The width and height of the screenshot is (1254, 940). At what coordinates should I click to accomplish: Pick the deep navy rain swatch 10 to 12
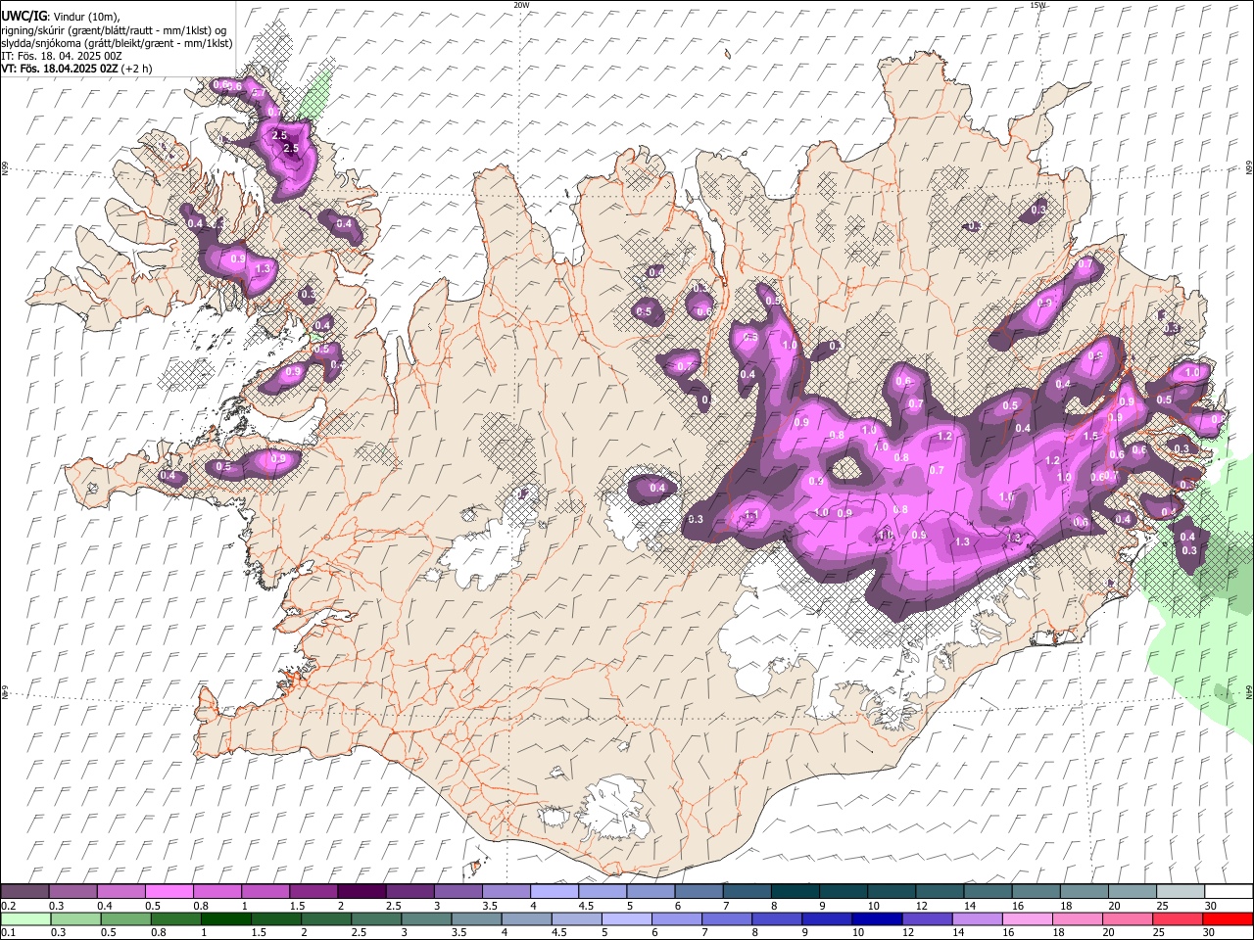(x=877, y=919)
